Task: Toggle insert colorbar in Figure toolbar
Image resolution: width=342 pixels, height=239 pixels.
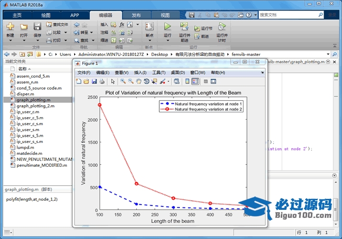Action: pos(187,81)
